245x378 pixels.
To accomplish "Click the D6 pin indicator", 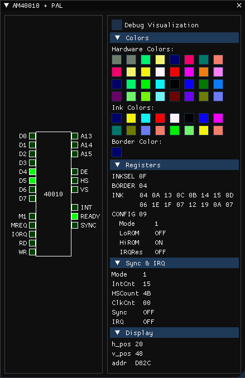I will click(32, 190).
